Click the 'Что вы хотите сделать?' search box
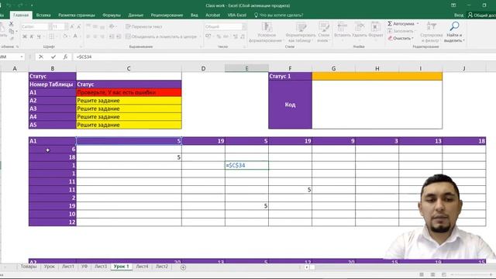This screenshot has height=279, width=496. (x=279, y=15)
